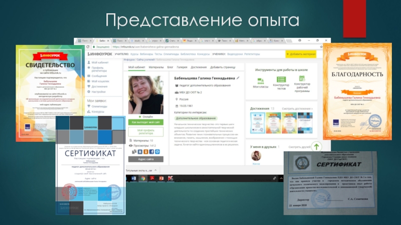Click the Мой профиль репетитора button
401x225 pixels.
[146, 132]
